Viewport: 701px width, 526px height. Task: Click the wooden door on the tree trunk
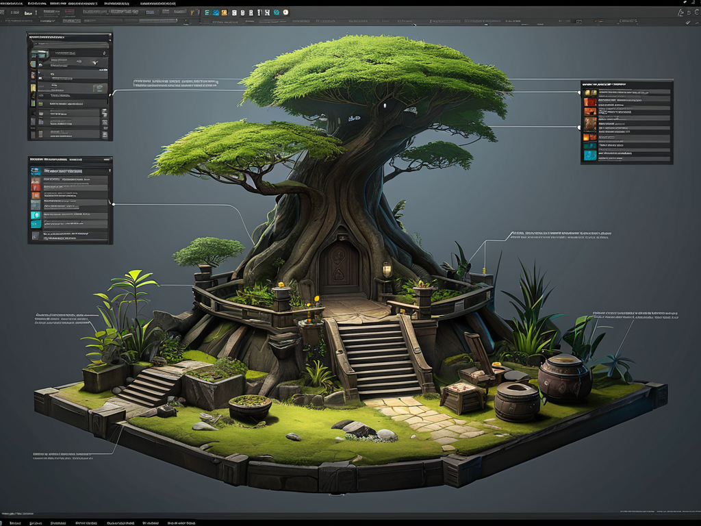(x=339, y=267)
